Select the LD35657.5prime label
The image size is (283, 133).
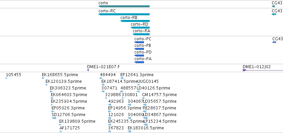point(160,101)
